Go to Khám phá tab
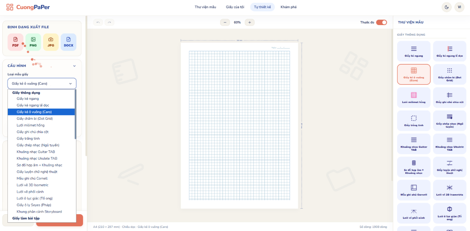This screenshot has height=231, width=470. tap(289, 7)
